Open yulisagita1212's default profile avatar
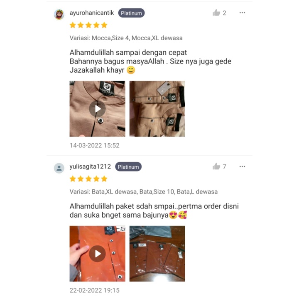This screenshot has height=299, width=299. click(59, 168)
